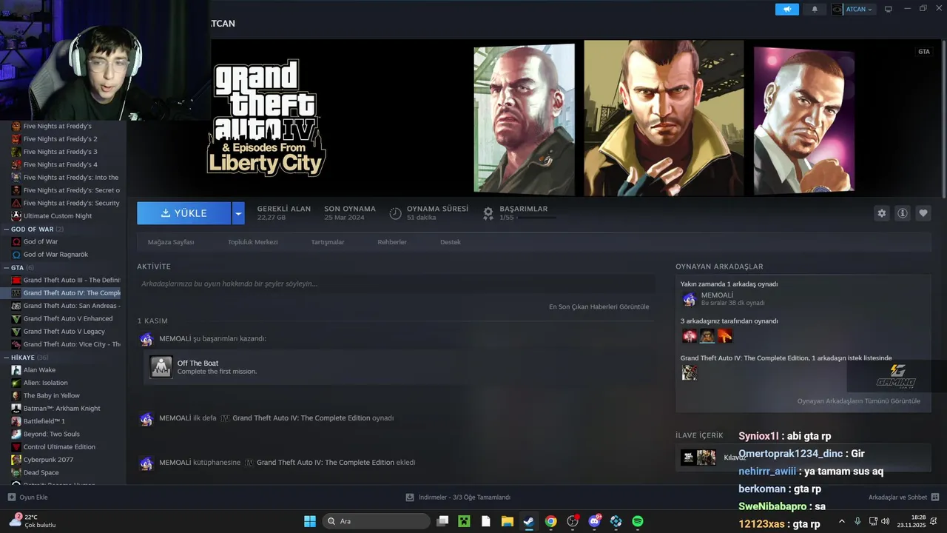
Task: Open En Son Çıkan Haberleri Görüntüle link
Action: (599, 306)
